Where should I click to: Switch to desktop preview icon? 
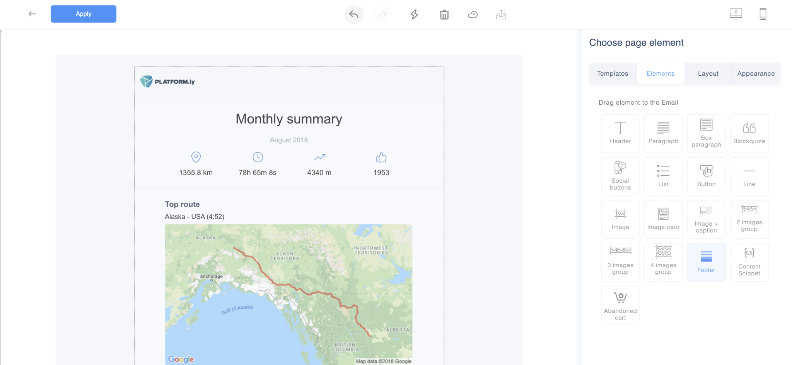[736, 14]
